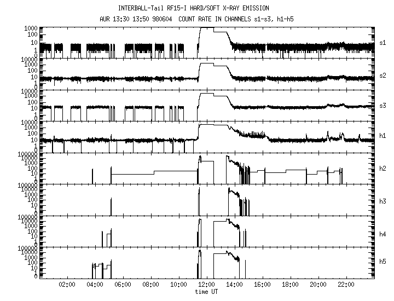The image size is (394, 301).
Task: Click the h2 channel label
Action: (383, 167)
